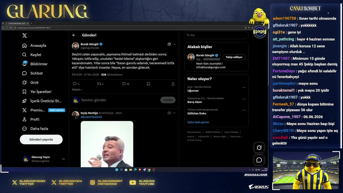
Task: Open Yer İşaretleri bookmarks
Action: (x=37, y=92)
